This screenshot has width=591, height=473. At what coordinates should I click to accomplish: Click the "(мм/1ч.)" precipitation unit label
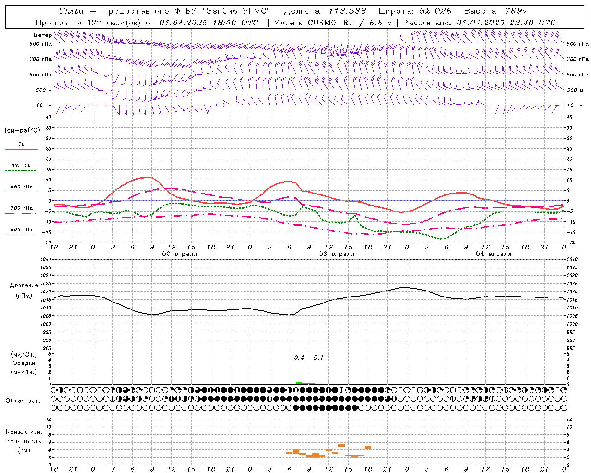pos(24,372)
